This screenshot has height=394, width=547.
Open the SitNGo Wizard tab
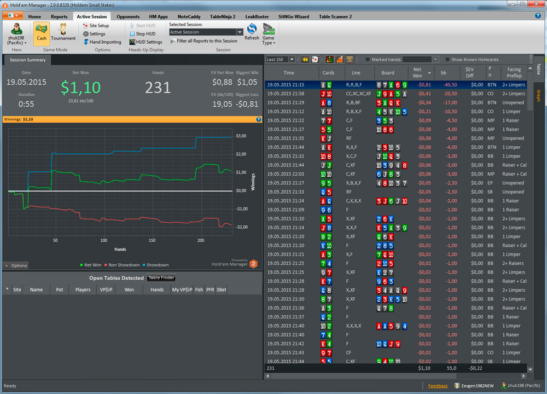(x=294, y=16)
